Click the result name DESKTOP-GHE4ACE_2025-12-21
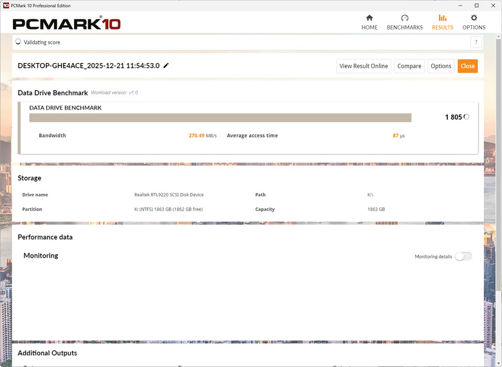 (x=89, y=66)
